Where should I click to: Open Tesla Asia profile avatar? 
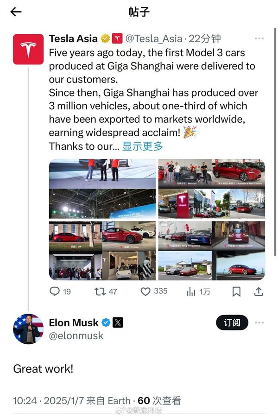(x=28, y=49)
